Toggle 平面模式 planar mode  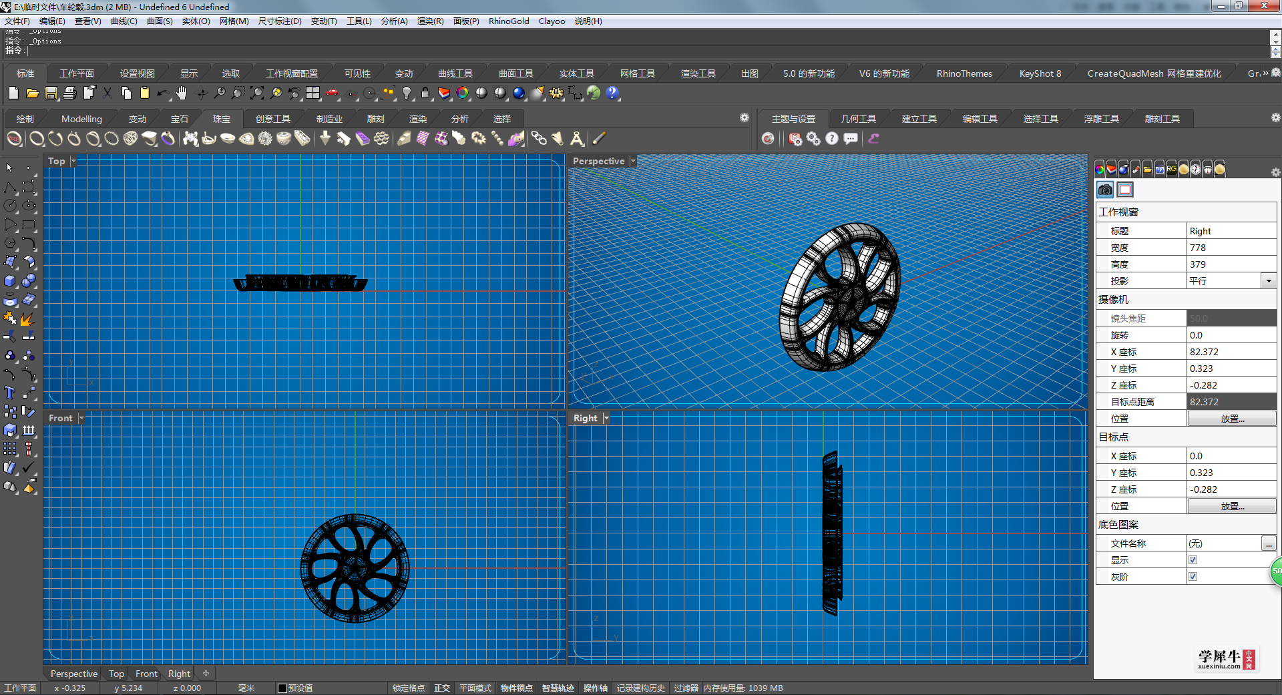[475, 688]
